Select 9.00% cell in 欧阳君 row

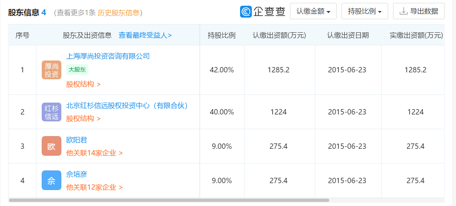pos(222,146)
